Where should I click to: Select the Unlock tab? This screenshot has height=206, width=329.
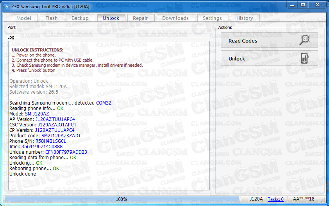111,18
